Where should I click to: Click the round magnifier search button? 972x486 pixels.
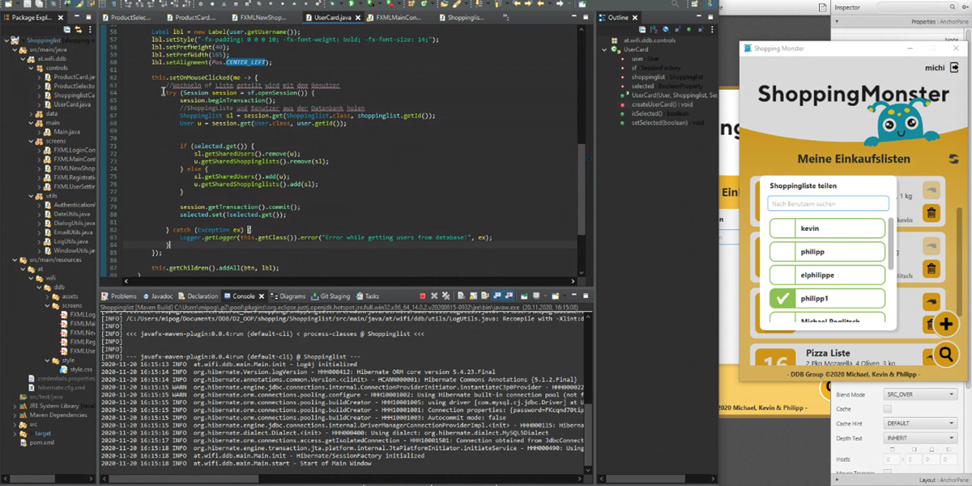(x=945, y=354)
